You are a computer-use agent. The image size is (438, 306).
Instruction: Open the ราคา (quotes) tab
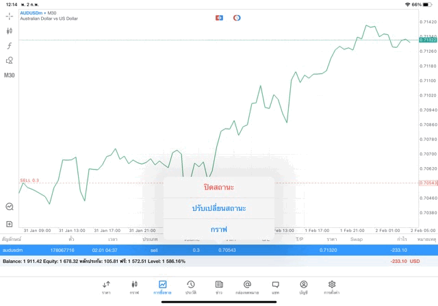point(106,287)
